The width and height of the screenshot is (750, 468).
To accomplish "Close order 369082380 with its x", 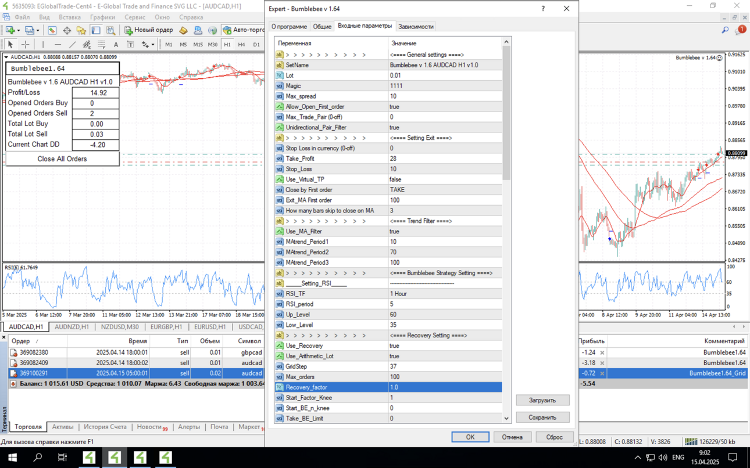I will click(602, 352).
